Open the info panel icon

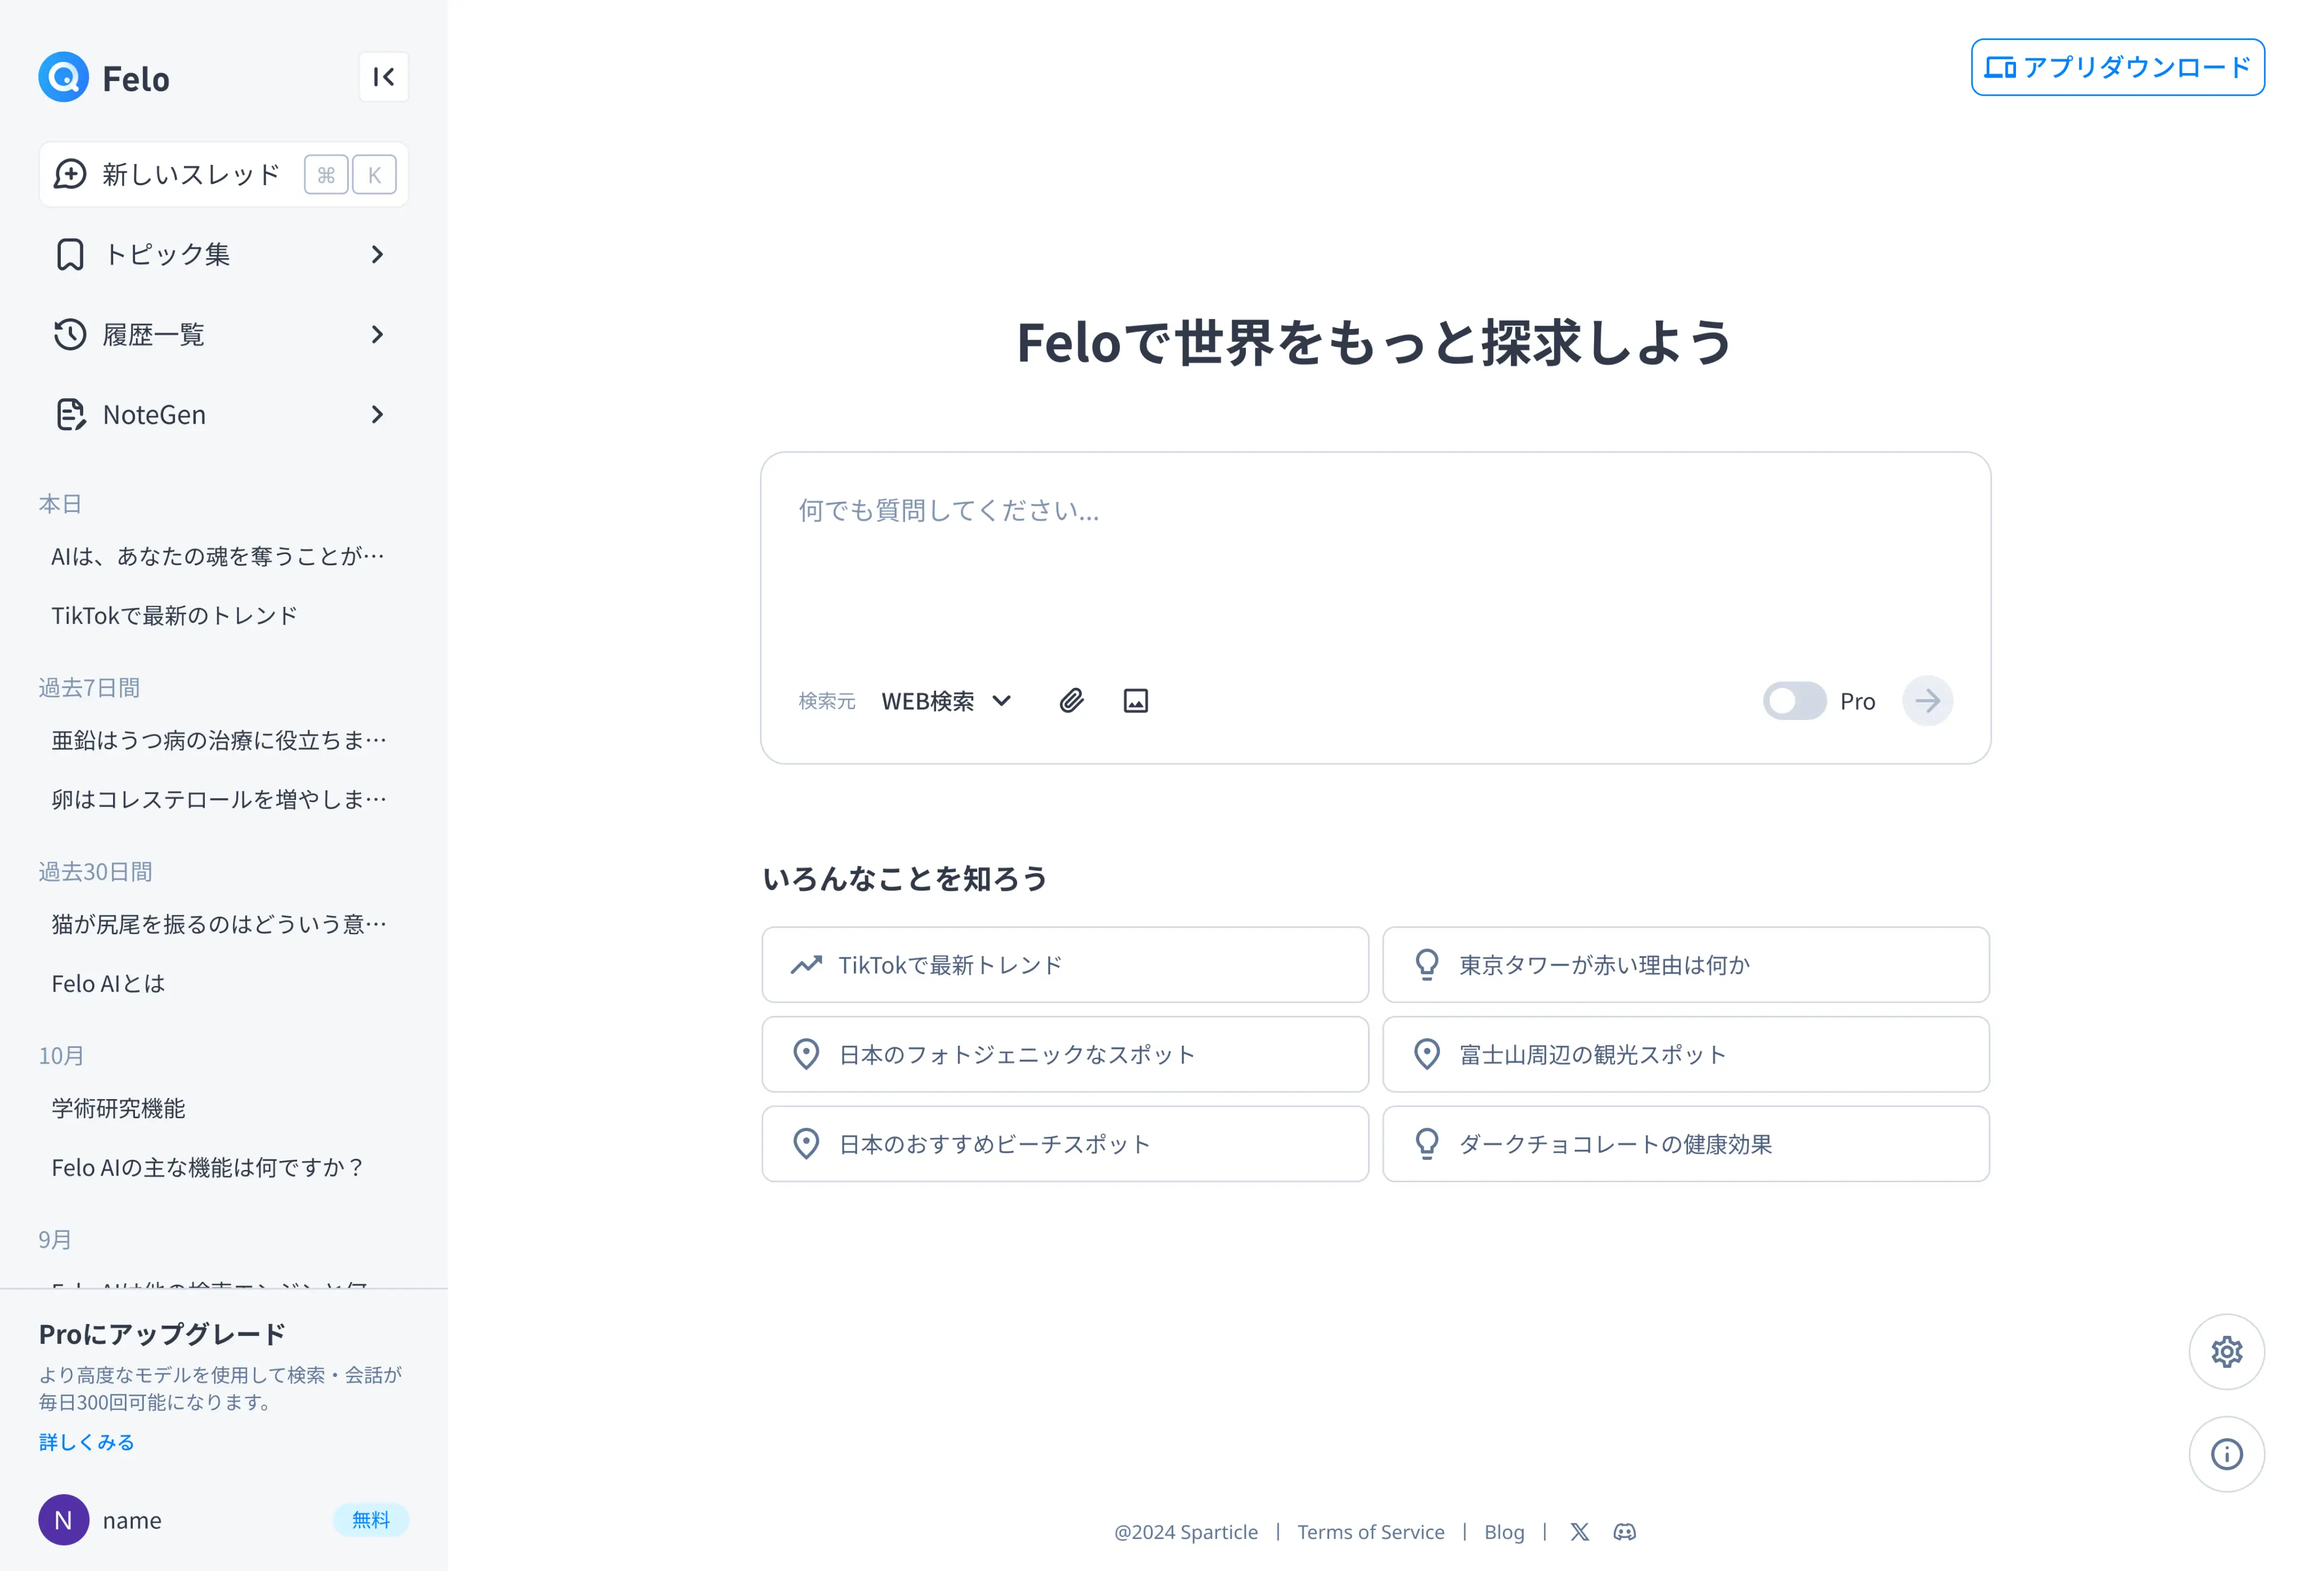[2227, 1454]
